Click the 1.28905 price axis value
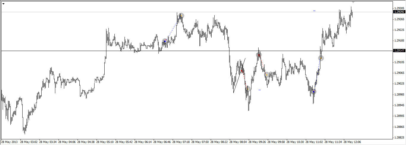This screenshot has width=406, height=145. pyautogui.click(x=399, y=116)
